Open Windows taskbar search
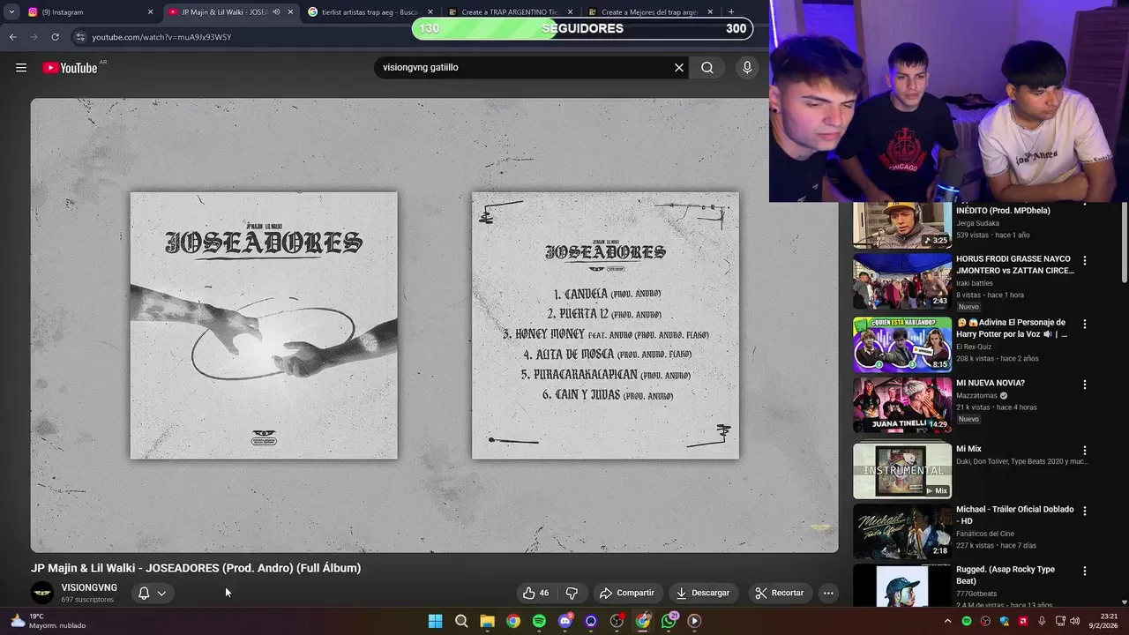This screenshot has width=1129, height=635. (x=461, y=621)
